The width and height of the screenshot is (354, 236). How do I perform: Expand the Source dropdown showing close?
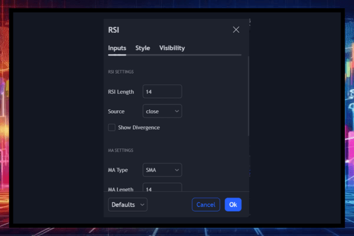point(162,111)
